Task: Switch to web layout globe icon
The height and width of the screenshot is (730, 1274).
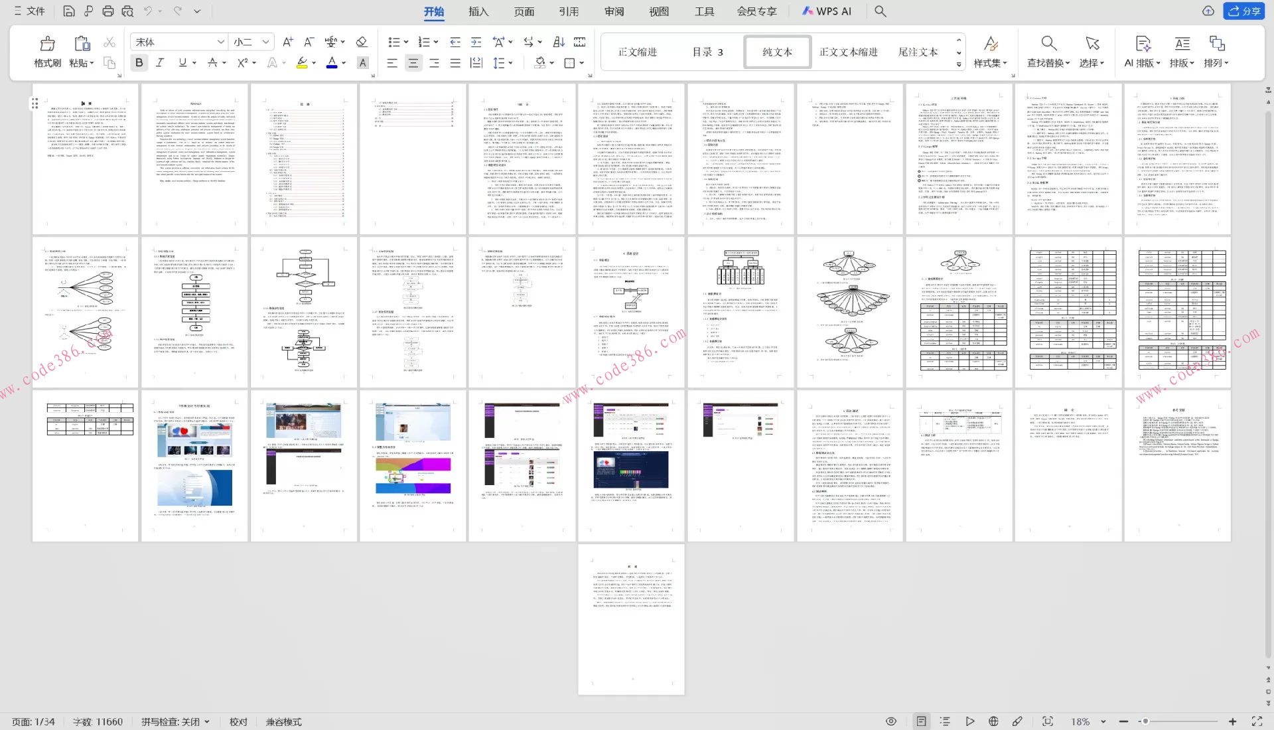Action: pyautogui.click(x=993, y=721)
